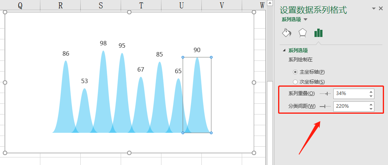The height and width of the screenshot is (165, 388).
Task: Click the 系列绘制在 label
Action: [x=300, y=60]
